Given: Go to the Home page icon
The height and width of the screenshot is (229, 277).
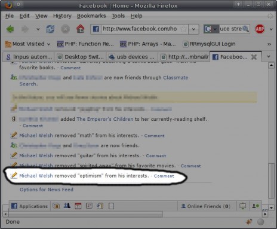Looking at the screenshot, I should point(81,29).
